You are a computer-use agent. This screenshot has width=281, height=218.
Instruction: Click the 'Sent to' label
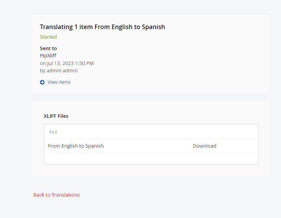tap(48, 48)
